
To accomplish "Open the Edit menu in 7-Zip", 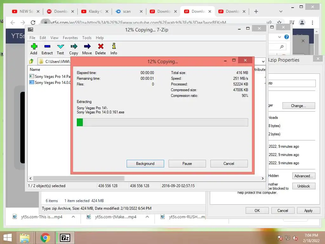I will pos(43,38).
